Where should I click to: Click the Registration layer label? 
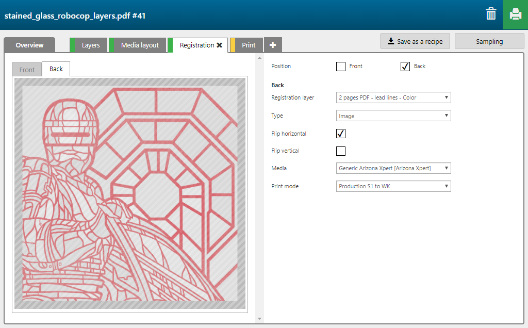(x=293, y=97)
